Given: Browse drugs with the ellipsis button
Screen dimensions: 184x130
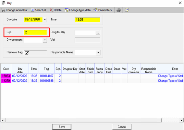Looking at the screenshot, I should [x=98, y=33].
